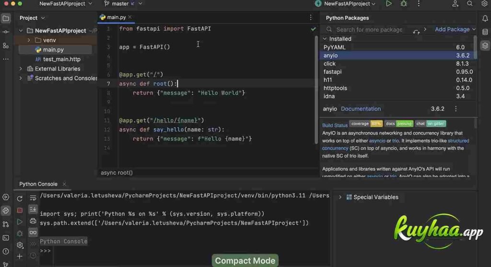Open the Database tool window

(485, 32)
